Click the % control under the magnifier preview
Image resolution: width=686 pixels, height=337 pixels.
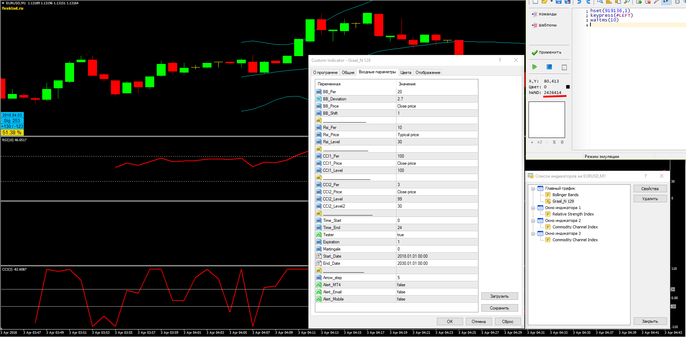[554, 142]
